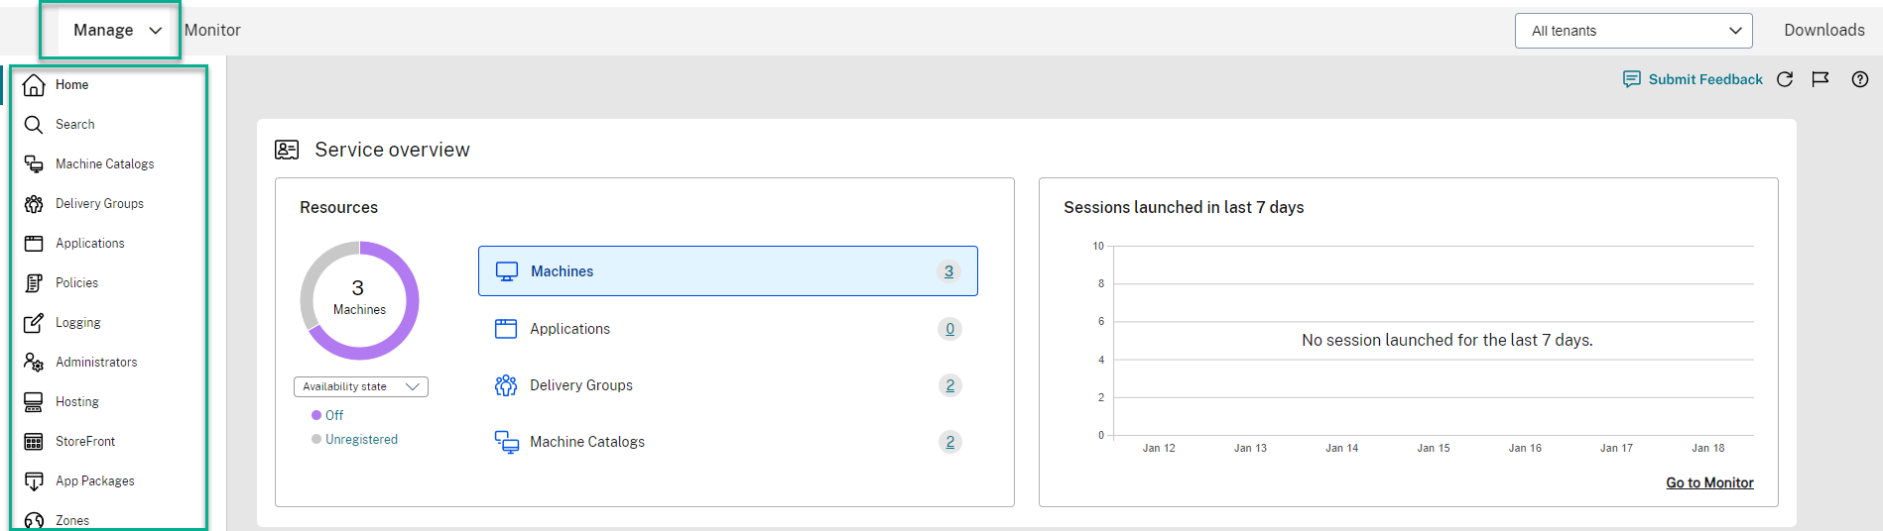The height and width of the screenshot is (531, 1883).
Task: Open the All tenants dropdown
Action: [1633, 31]
